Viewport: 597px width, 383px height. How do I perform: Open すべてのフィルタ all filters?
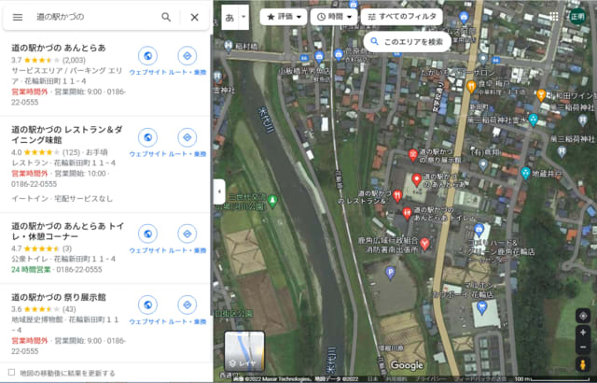coord(402,17)
